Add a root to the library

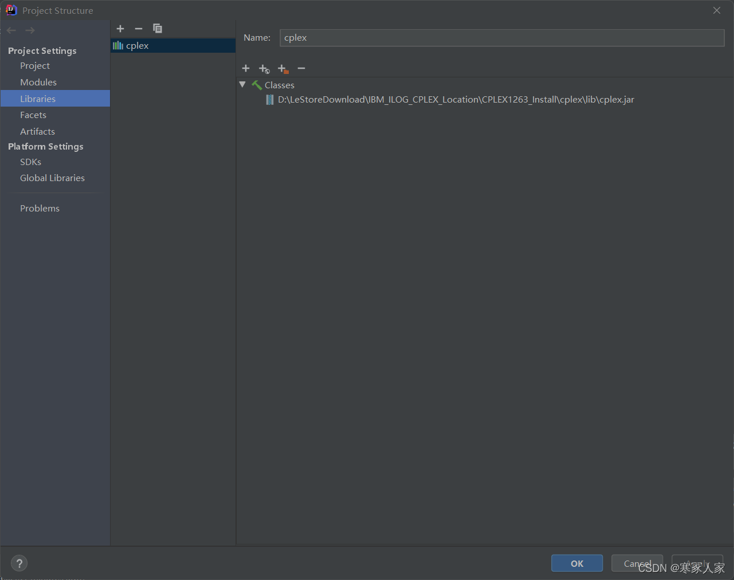[x=246, y=68]
